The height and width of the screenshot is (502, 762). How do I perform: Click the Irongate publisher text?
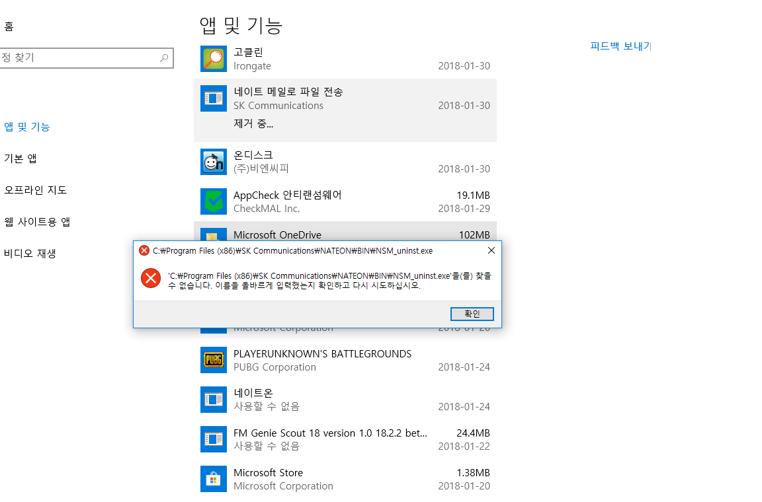pyautogui.click(x=252, y=66)
